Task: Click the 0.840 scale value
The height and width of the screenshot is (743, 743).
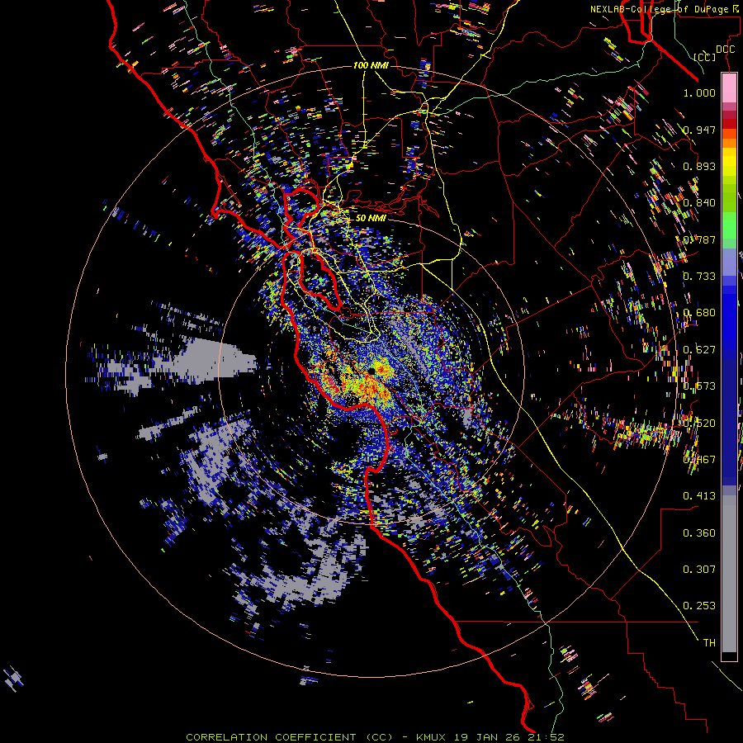Action: [699, 202]
